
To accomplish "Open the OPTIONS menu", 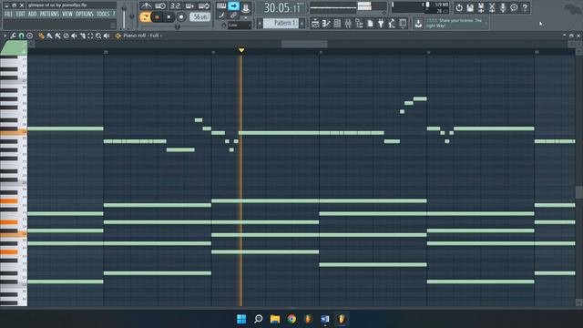I will coord(85,14).
